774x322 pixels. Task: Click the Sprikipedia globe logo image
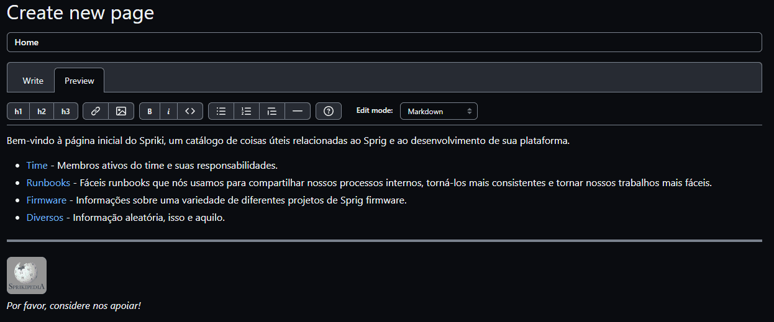[27, 275]
